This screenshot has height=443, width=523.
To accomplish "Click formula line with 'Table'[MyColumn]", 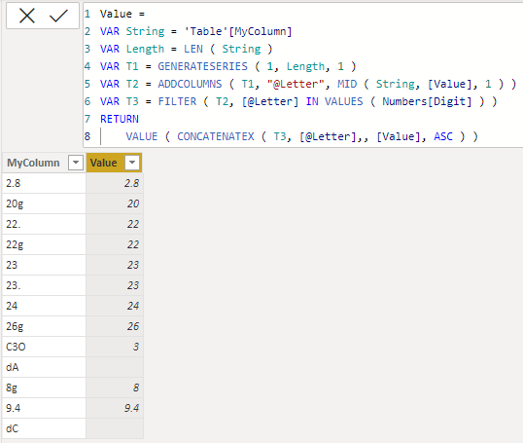I will coord(195,31).
